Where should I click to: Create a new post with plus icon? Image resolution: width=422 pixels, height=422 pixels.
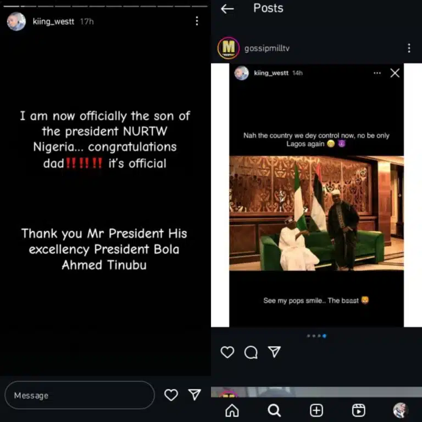(316, 410)
